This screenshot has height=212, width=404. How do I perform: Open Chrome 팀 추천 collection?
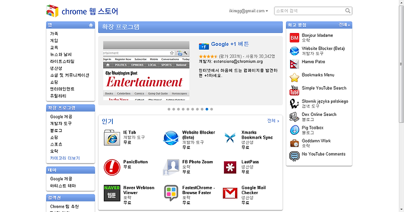(x=65, y=206)
